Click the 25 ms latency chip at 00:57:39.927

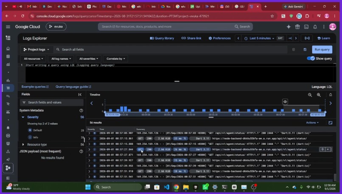click(x=180, y=160)
